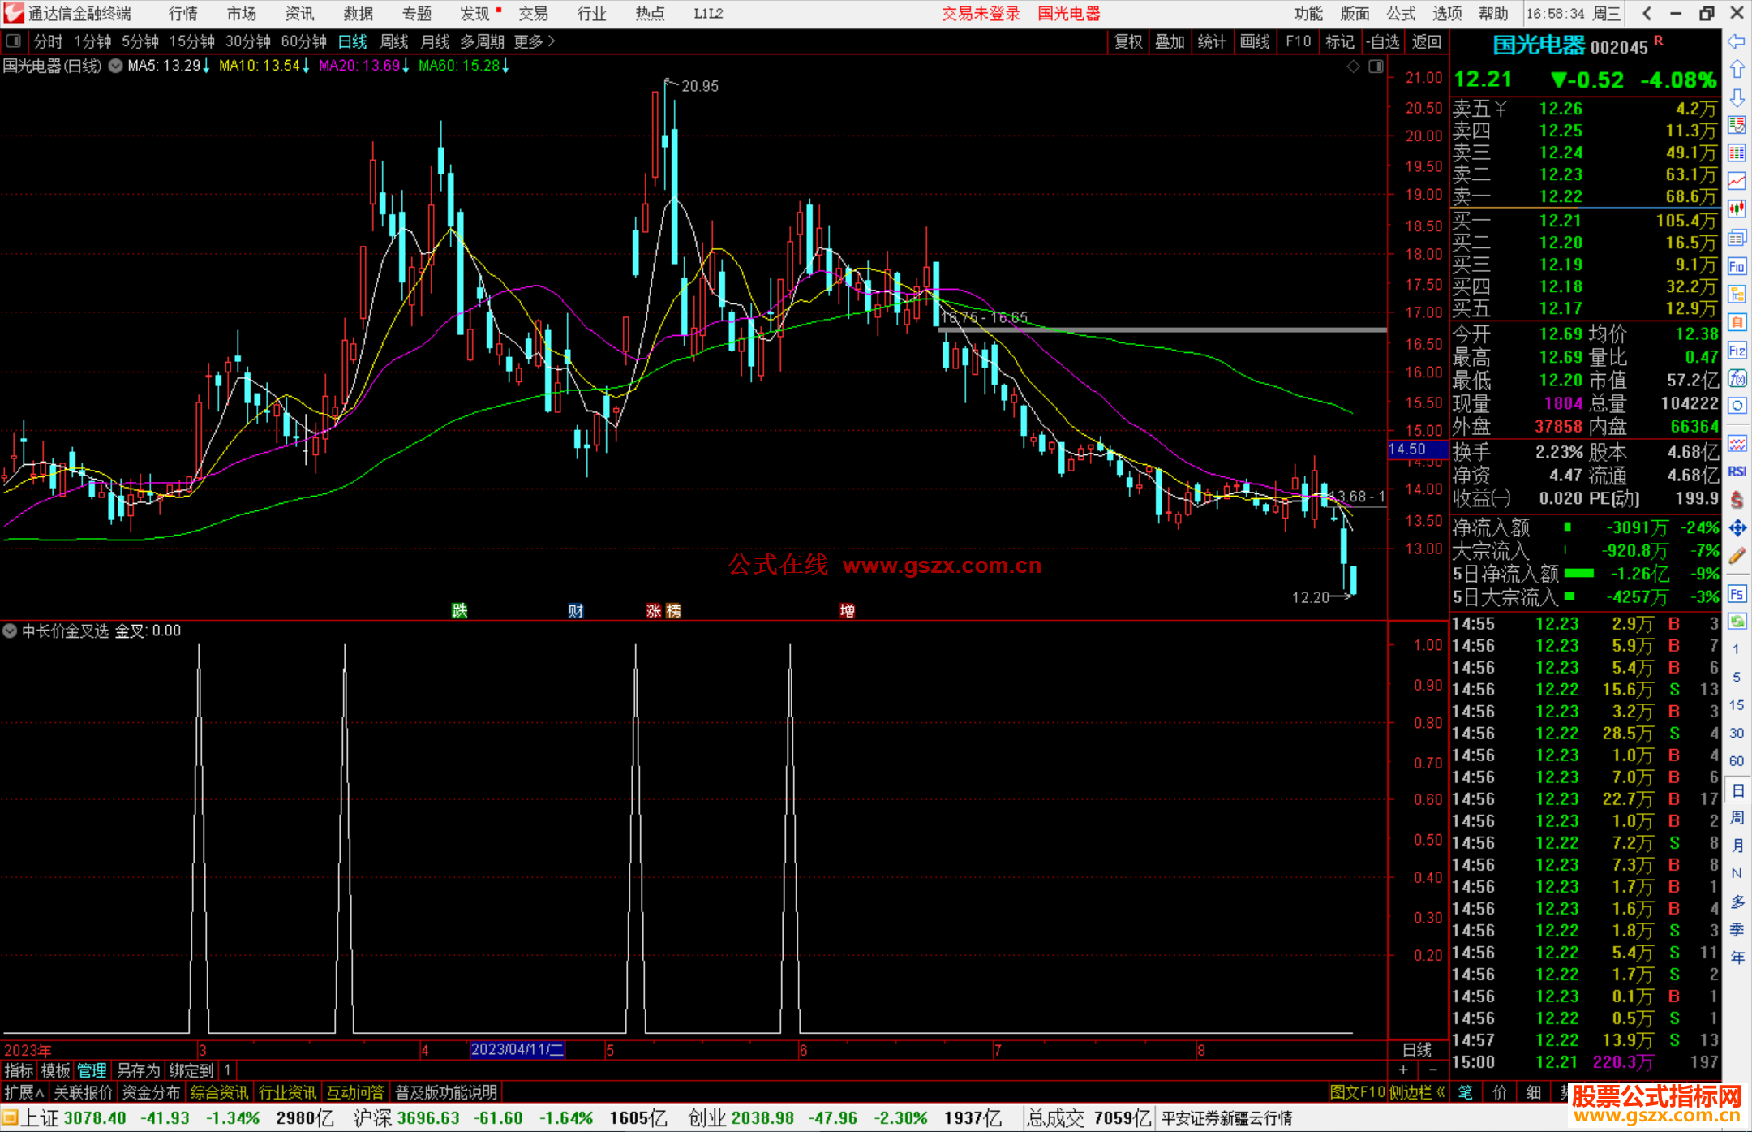Click the candlestick chart sidebar icon
The width and height of the screenshot is (1752, 1132).
pos(1737,209)
